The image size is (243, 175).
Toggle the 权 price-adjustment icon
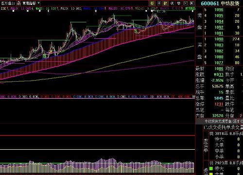click(165, 3)
